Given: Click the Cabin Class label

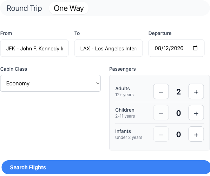Looking at the screenshot, I should pos(14,69).
